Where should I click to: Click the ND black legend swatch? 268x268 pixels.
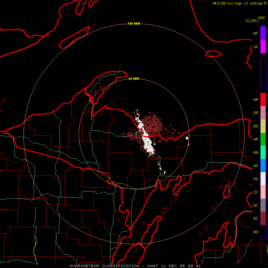[x=263, y=232]
